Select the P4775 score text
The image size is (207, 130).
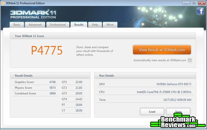point(47,50)
